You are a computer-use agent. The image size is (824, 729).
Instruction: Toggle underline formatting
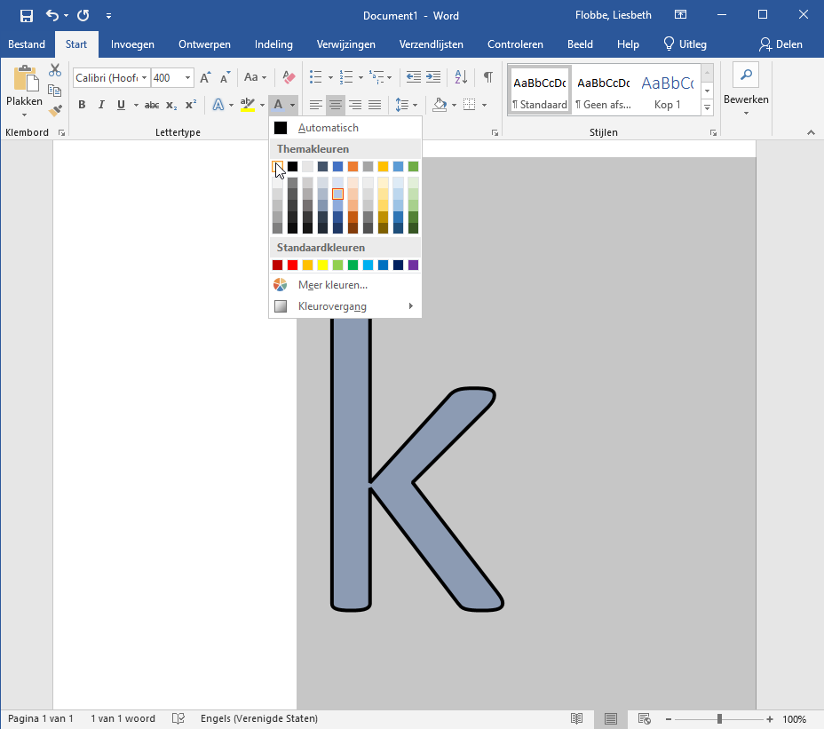122,105
